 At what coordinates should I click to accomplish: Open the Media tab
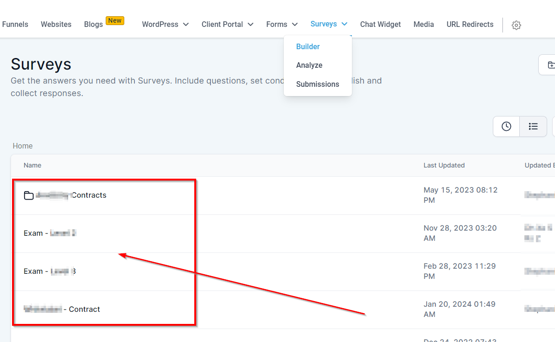pyautogui.click(x=423, y=24)
